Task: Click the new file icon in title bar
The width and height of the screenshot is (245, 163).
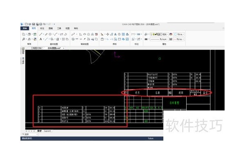Action: pyautogui.click(x=26, y=24)
